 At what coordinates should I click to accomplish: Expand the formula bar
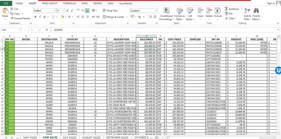coord(278,30)
